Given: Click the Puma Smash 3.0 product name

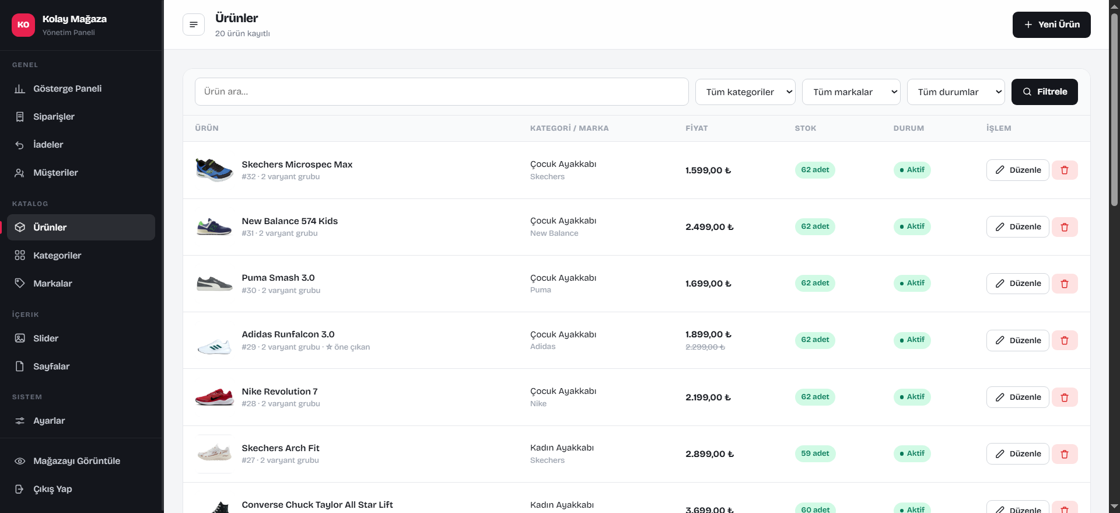Looking at the screenshot, I should (x=278, y=278).
